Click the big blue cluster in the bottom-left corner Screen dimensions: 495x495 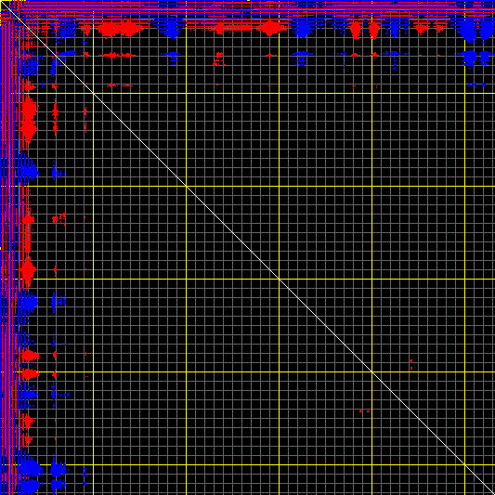point(31,475)
